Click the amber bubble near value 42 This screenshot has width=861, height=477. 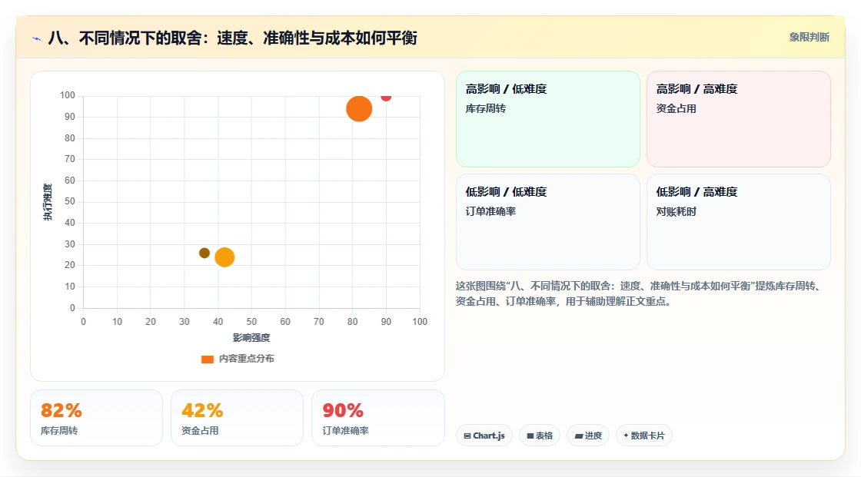pyautogui.click(x=224, y=257)
